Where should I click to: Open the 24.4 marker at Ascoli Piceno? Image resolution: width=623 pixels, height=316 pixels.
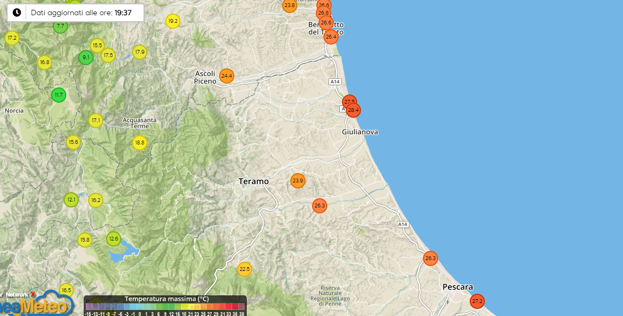227,75
